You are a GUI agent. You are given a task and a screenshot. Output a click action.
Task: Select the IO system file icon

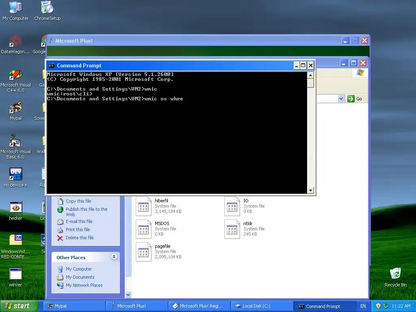tap(232, 206)
